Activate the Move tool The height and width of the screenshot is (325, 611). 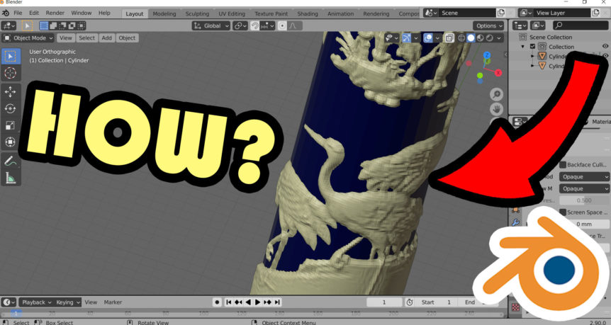pyautogui.click(x=11, y=92)
